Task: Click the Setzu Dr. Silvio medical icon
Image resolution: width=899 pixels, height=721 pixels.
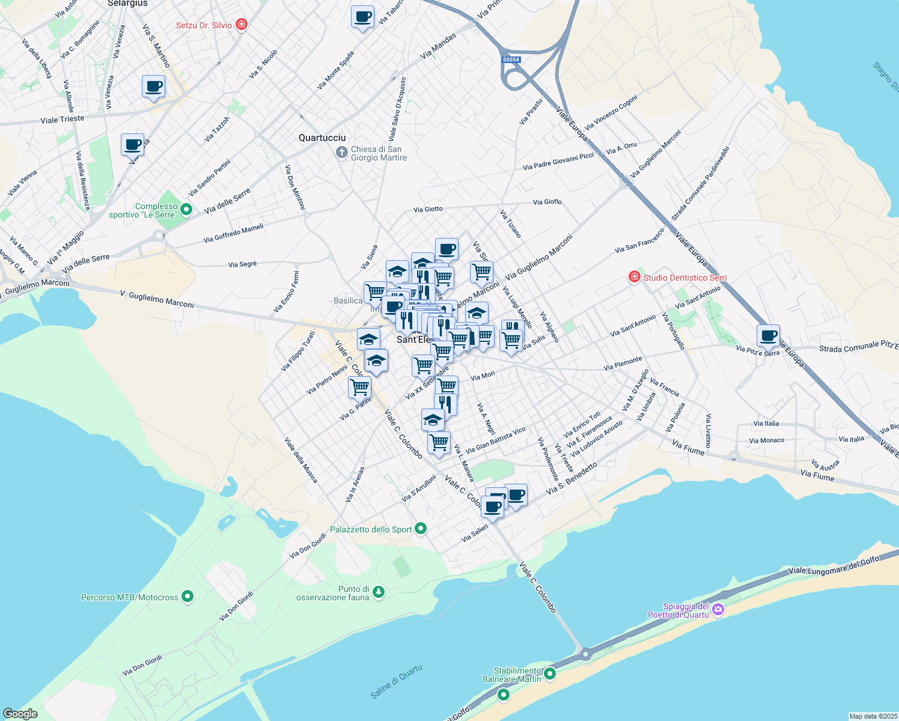Action: [242, 25]
